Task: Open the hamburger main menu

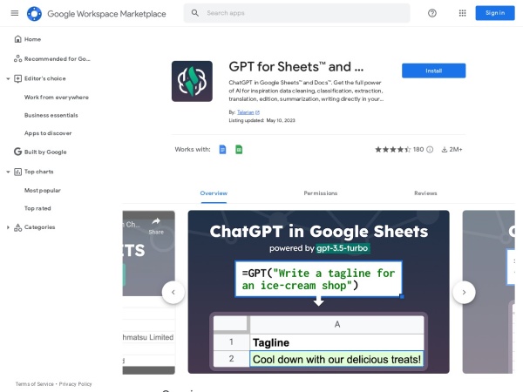Action: pos(15,13)
